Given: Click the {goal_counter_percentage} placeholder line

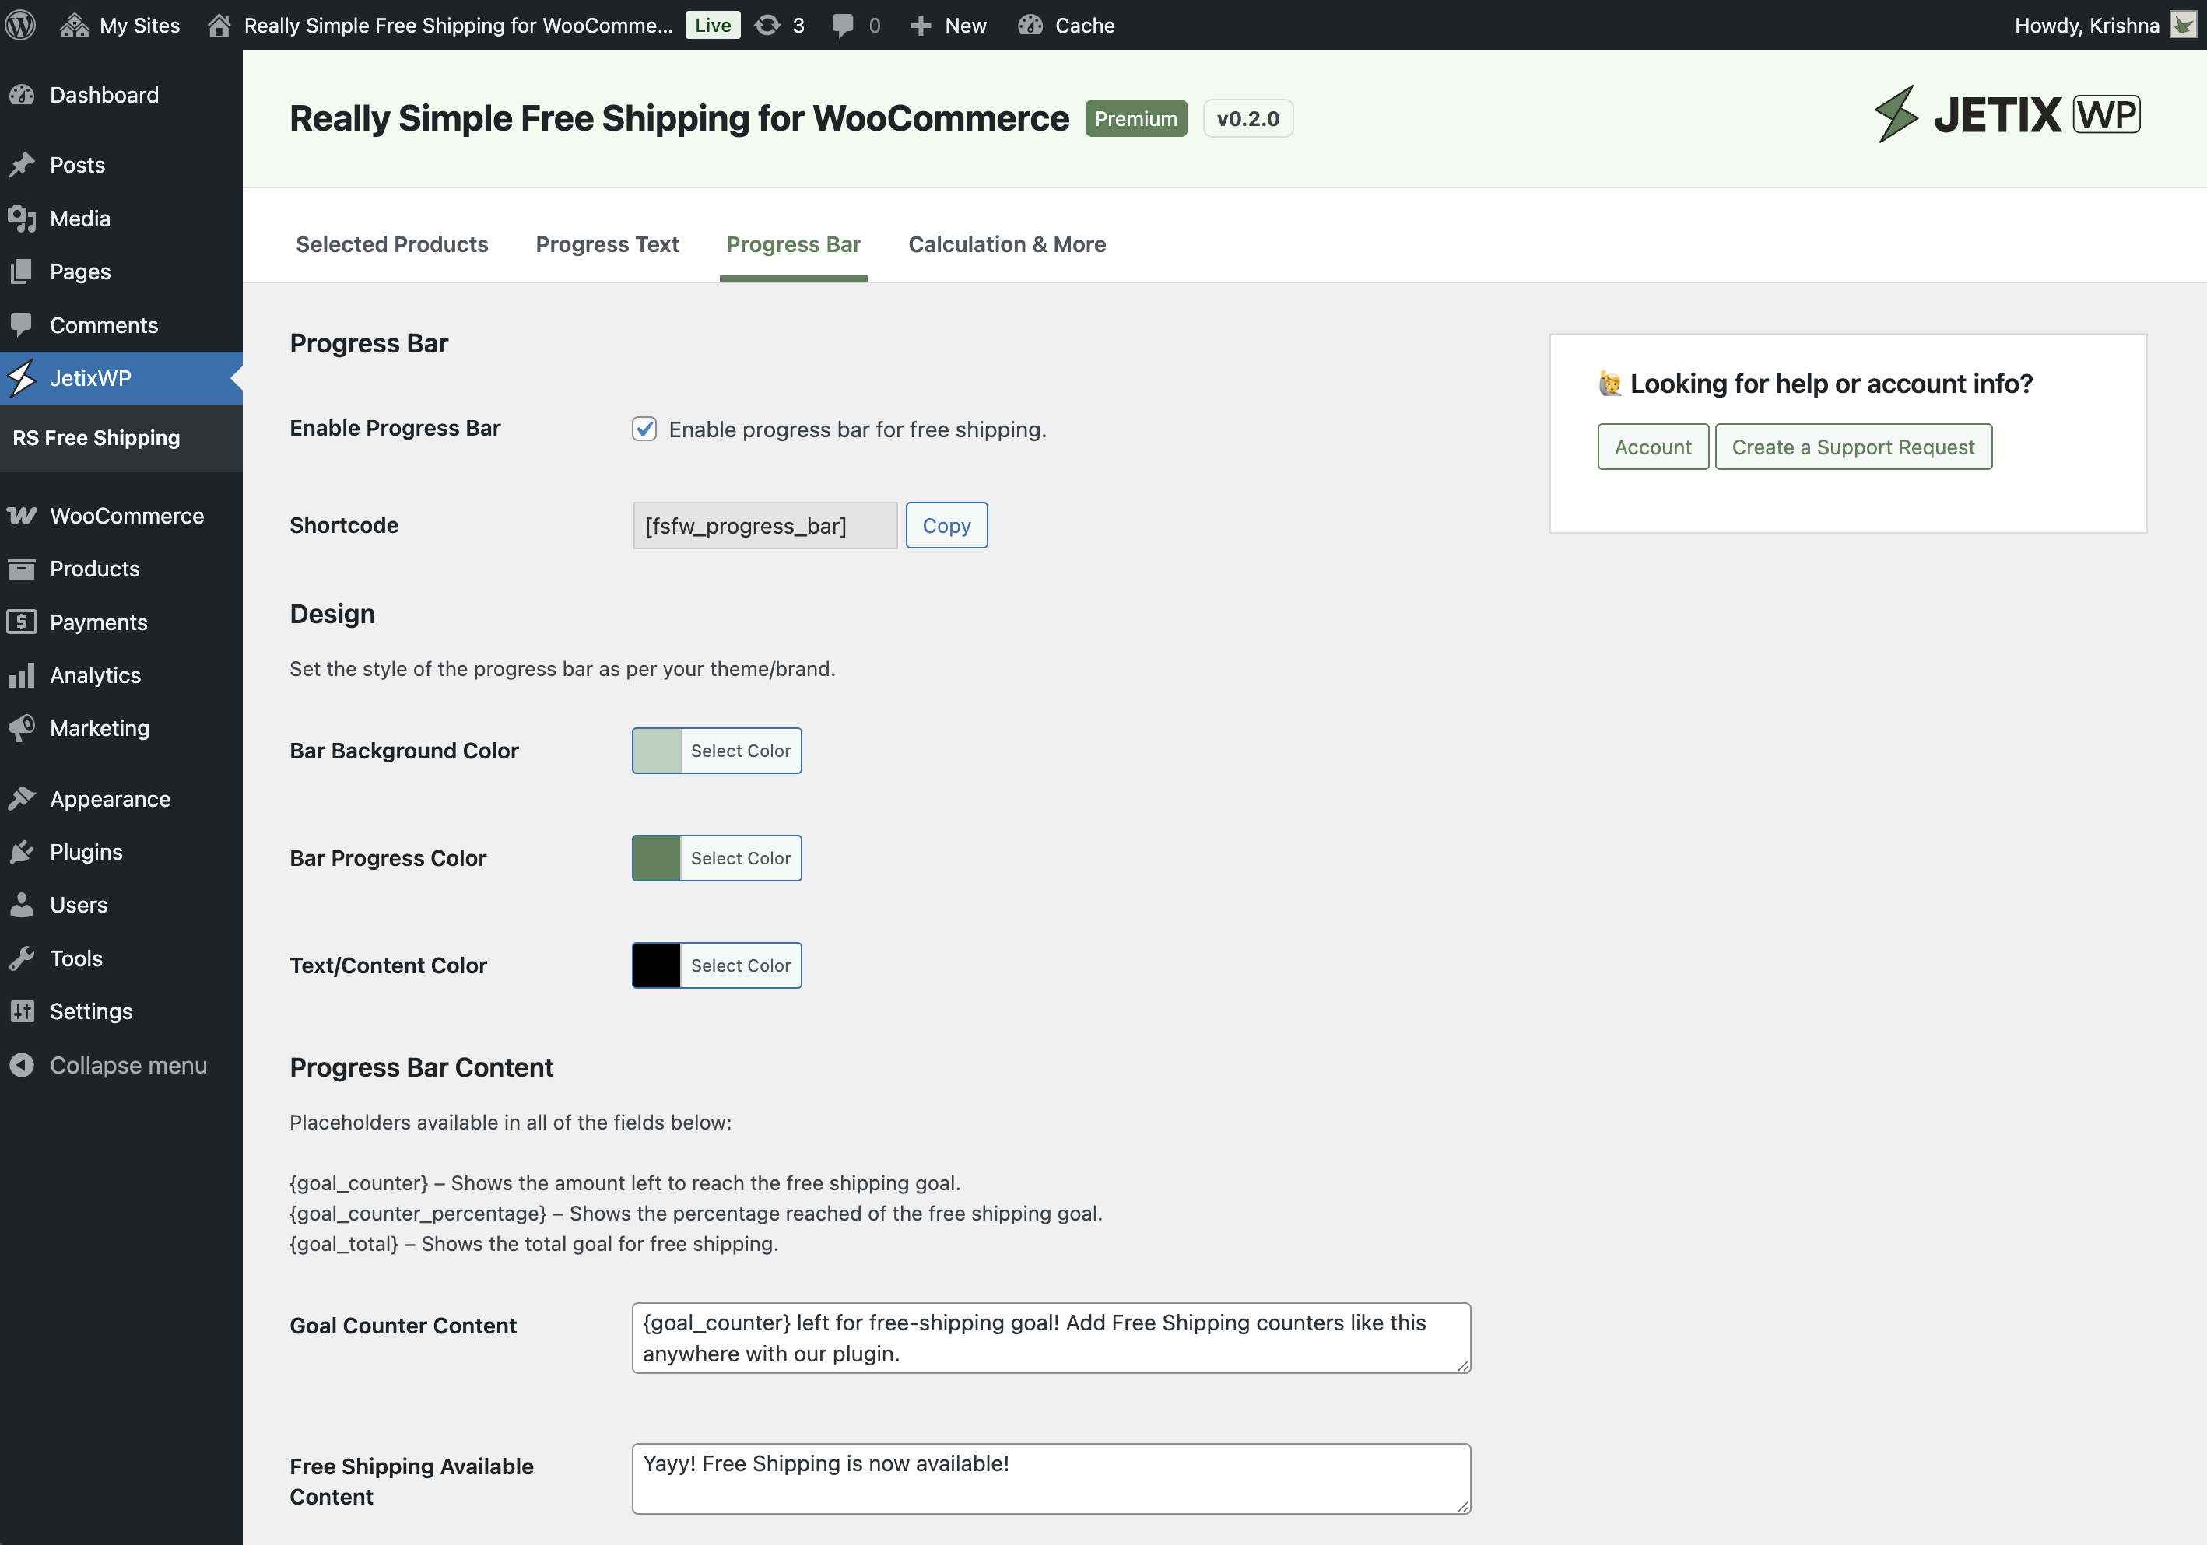Looking at the screenshot, I should coord(695,1213).
